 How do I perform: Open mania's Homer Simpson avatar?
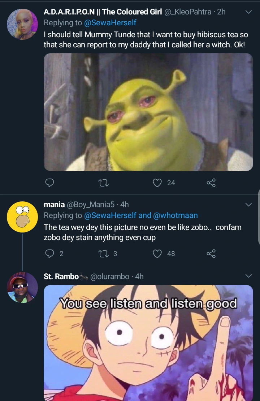pos(22,217)
